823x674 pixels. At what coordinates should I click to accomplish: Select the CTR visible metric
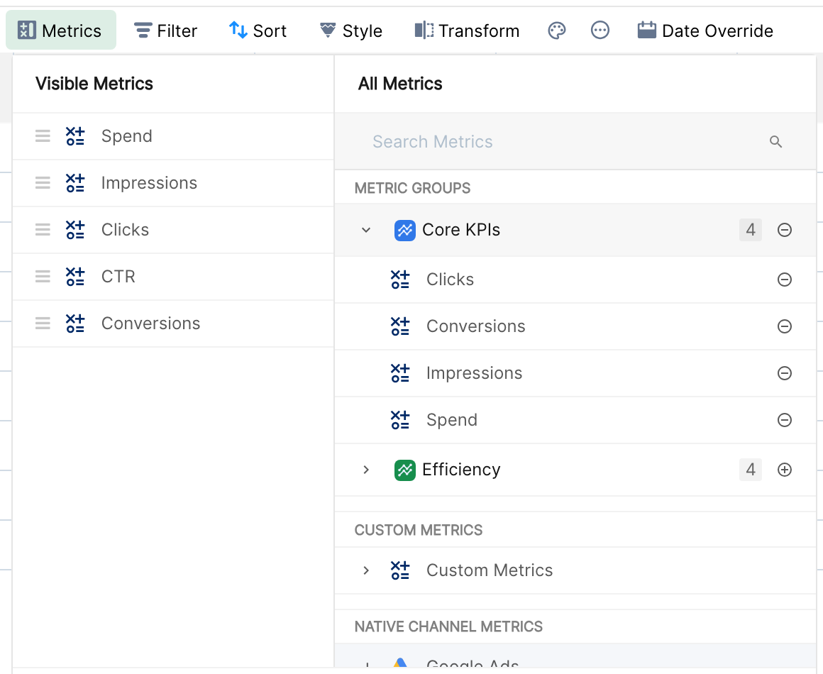pos(118,276)
